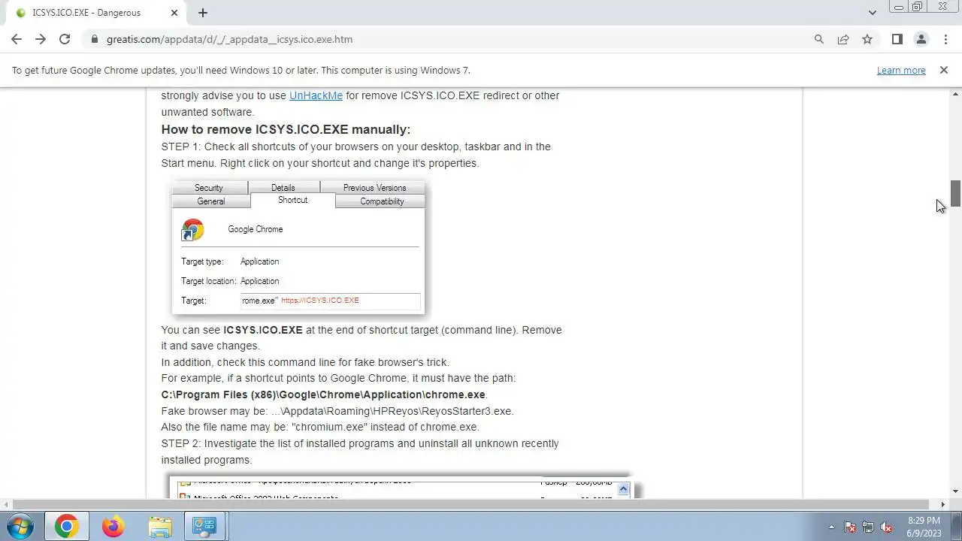Reload the current page
Screen dimensions: 962x541
click(65, 39)
